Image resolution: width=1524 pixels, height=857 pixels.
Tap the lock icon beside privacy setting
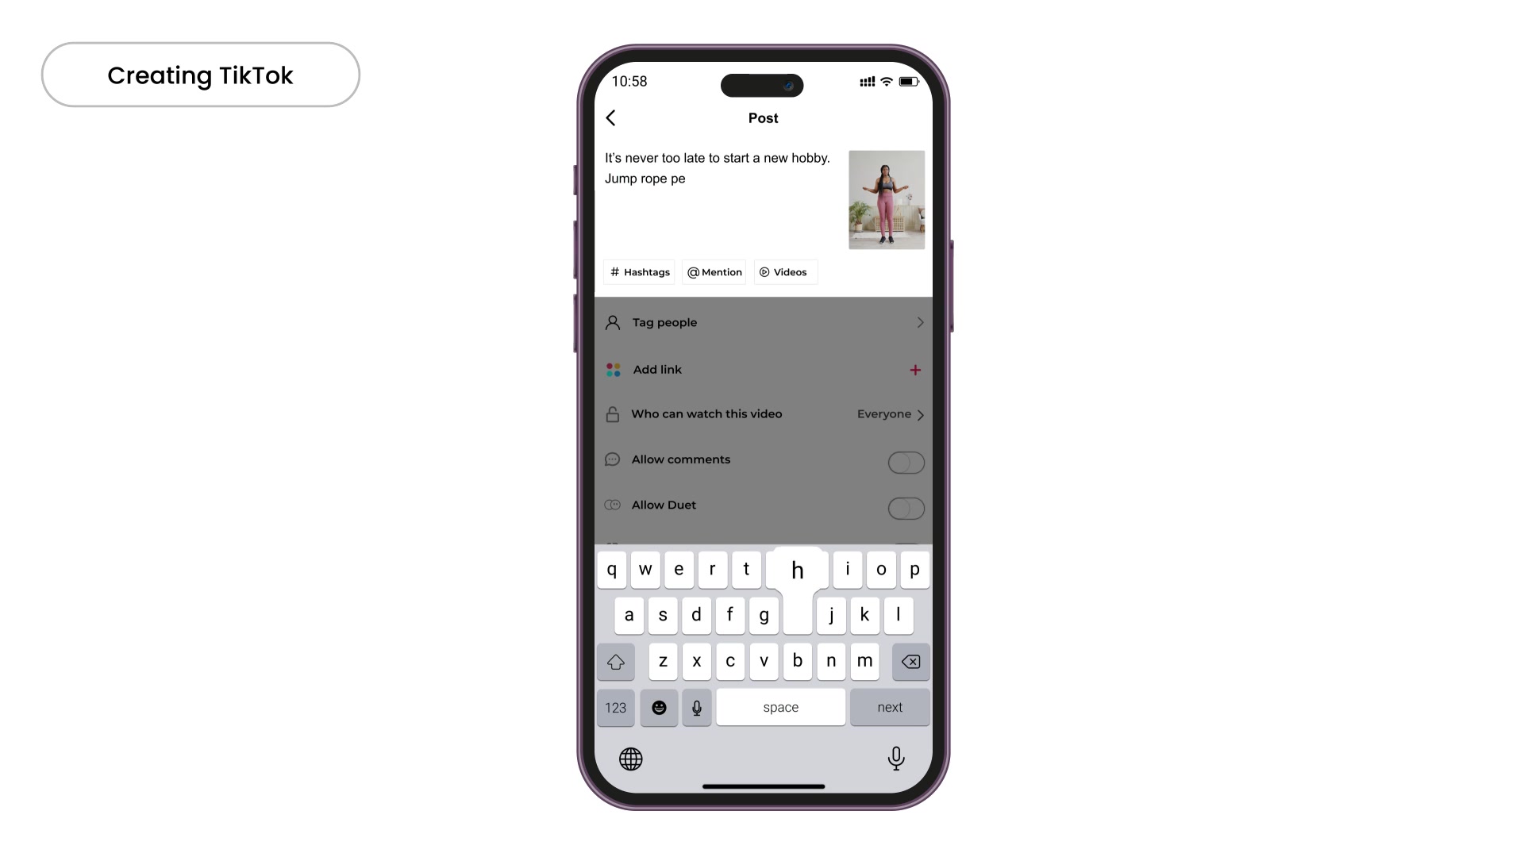pyautogui.click(x=612, y=413)
